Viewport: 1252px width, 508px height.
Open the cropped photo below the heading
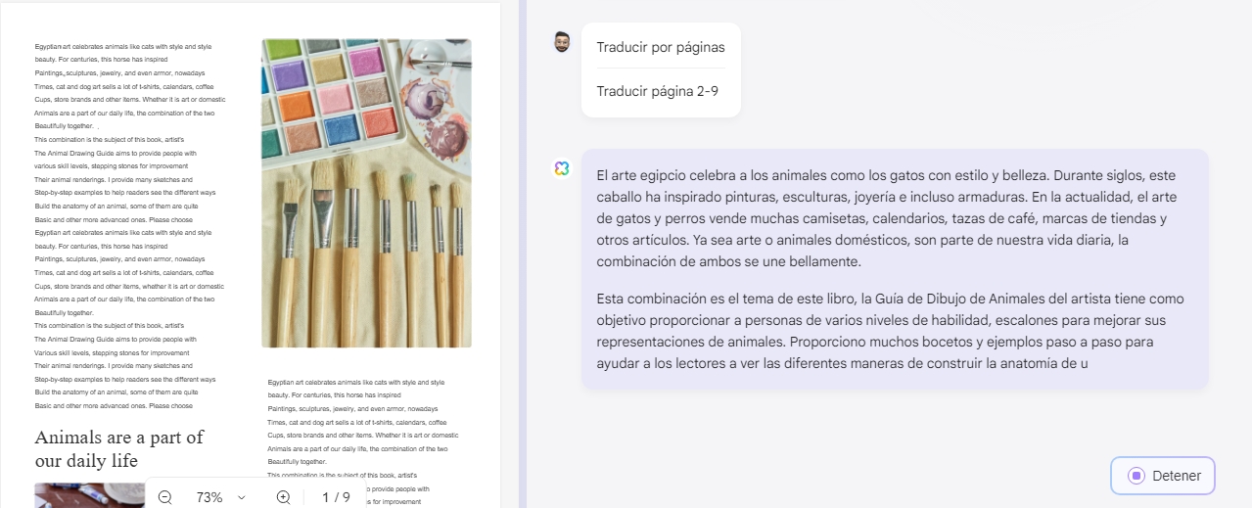pos(90,495)
